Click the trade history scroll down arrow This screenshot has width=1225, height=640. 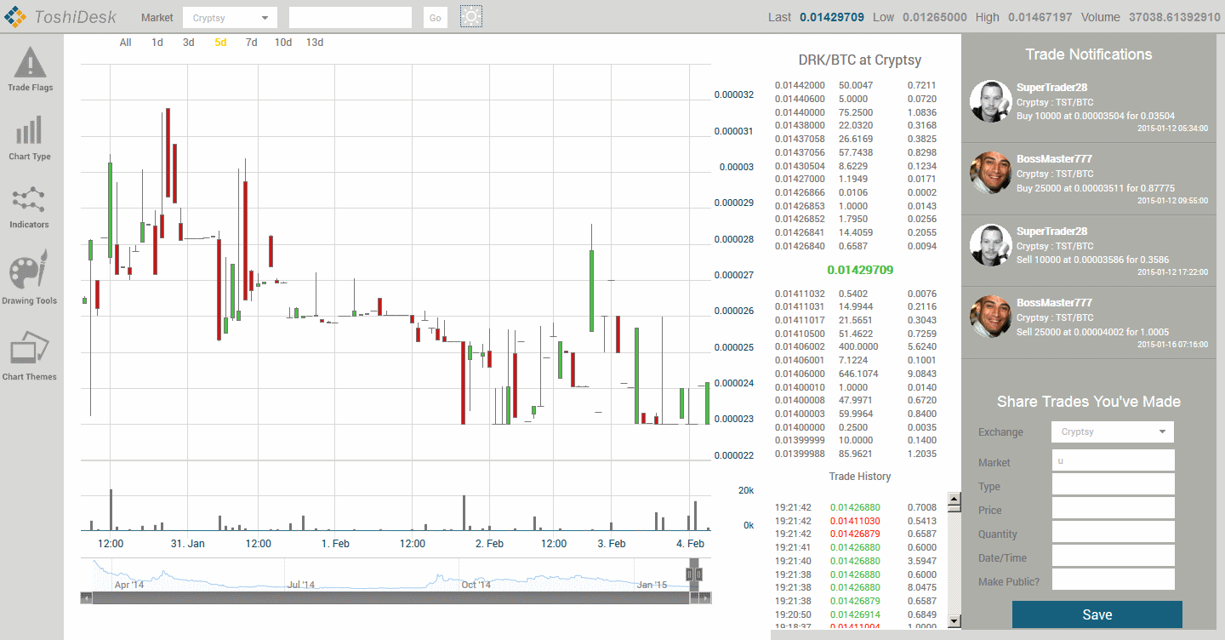pos(954,621)
